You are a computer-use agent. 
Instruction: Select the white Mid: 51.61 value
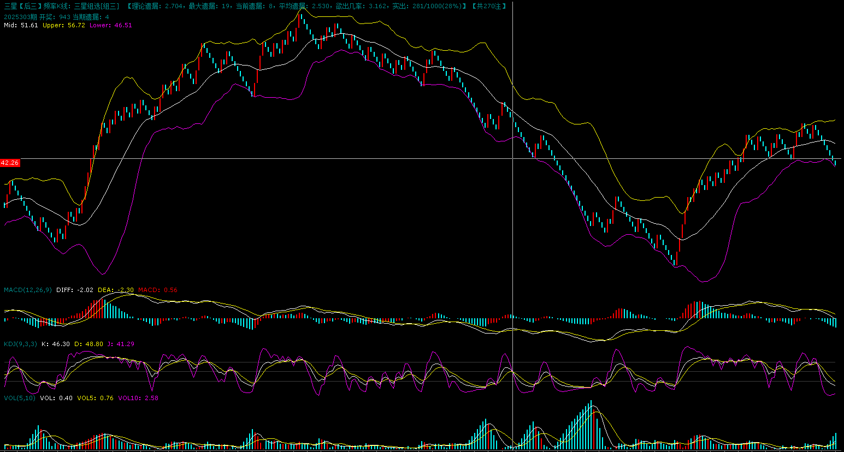click(21, 25)
